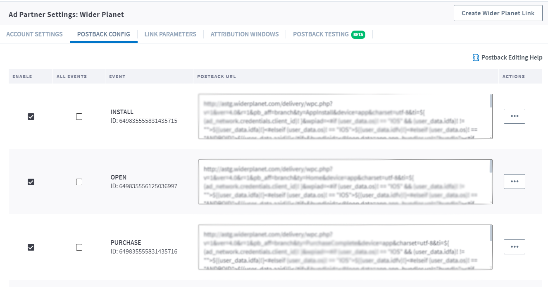Select the OPEN event name
Screen dimensions: 548x287
[x=119, y=177]
